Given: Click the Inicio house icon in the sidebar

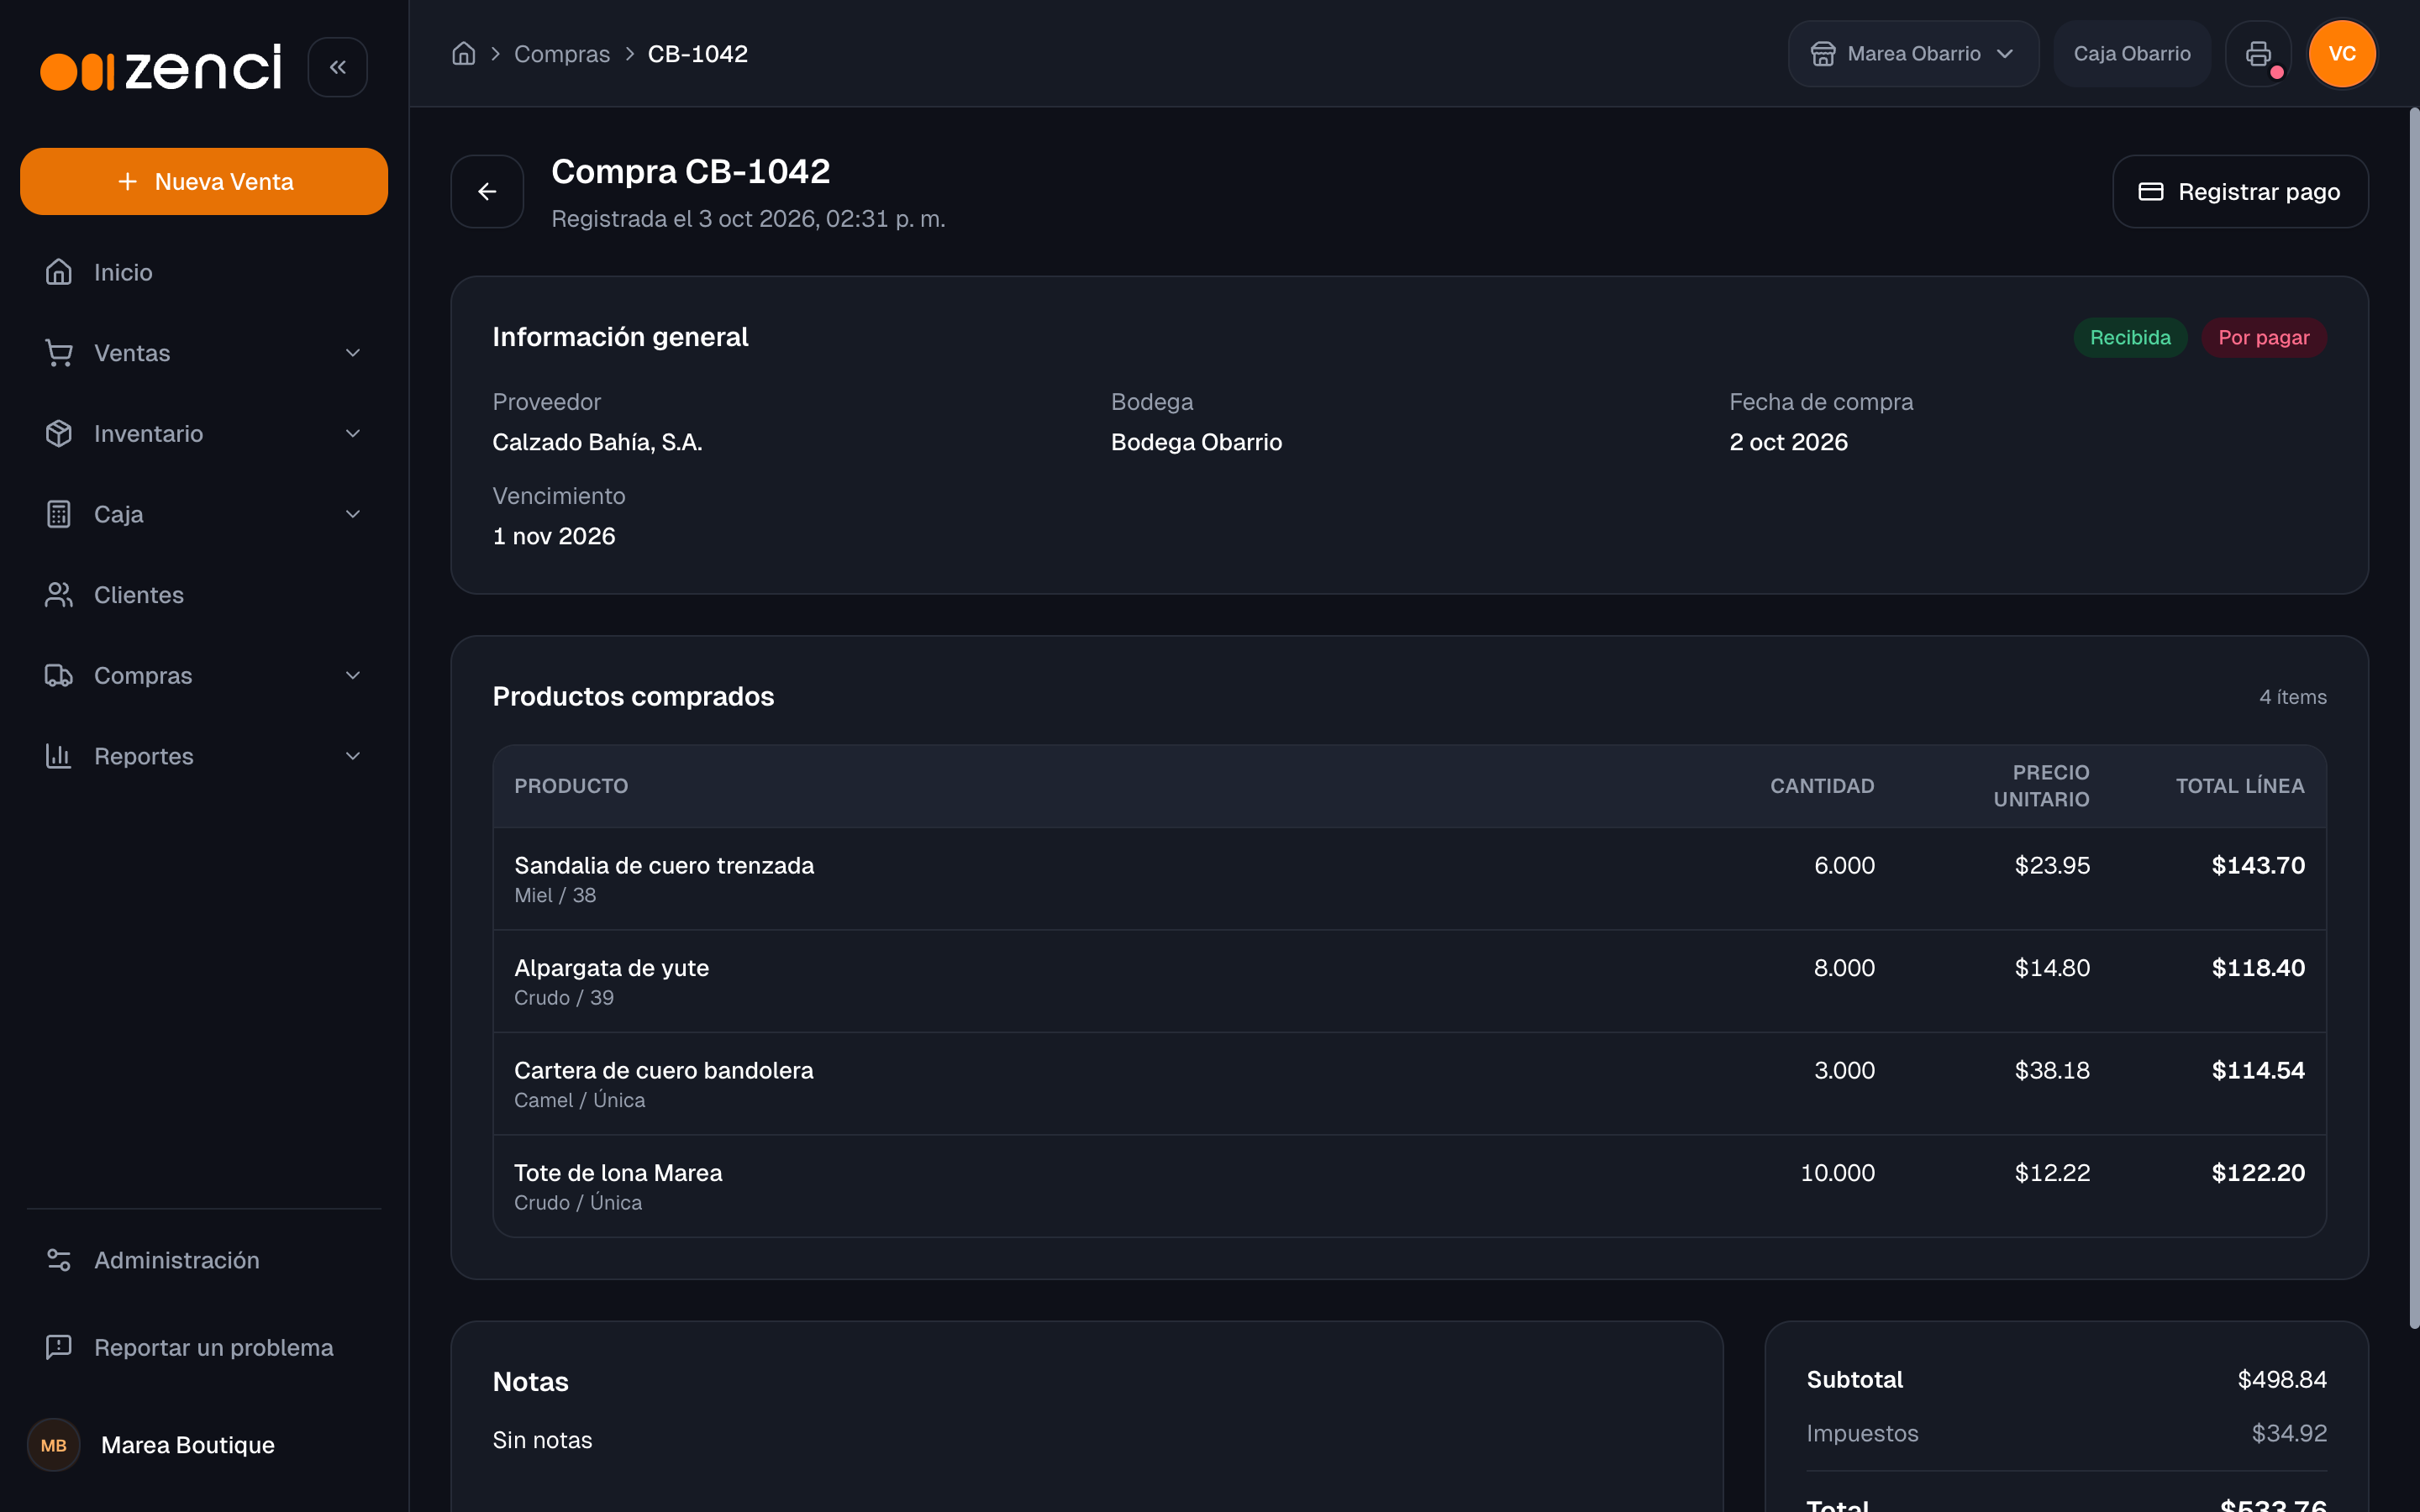Looking at the screenshot, I should click(59, 272).
